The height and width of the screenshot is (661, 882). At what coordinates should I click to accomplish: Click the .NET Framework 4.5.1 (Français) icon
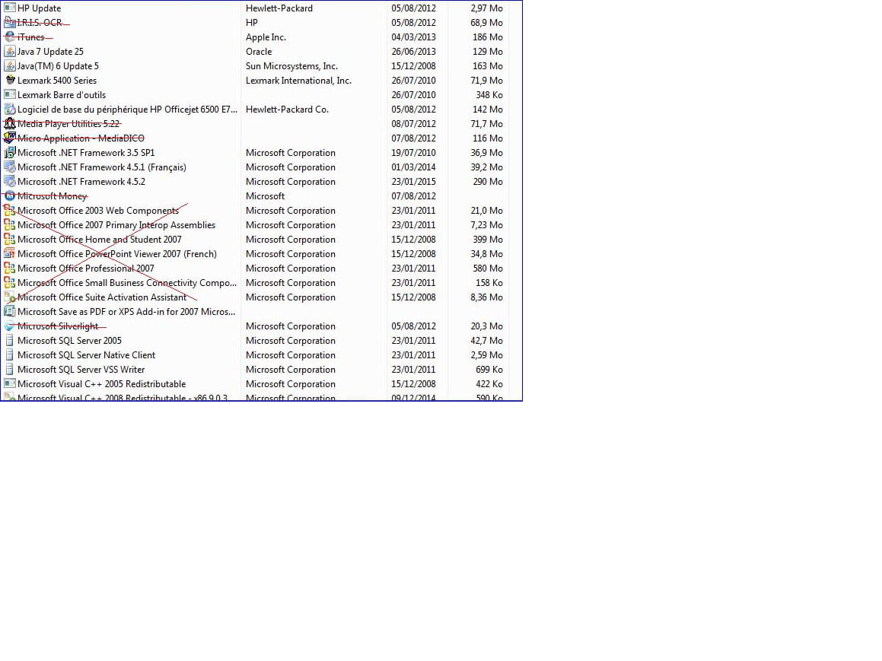click(10, 167)
